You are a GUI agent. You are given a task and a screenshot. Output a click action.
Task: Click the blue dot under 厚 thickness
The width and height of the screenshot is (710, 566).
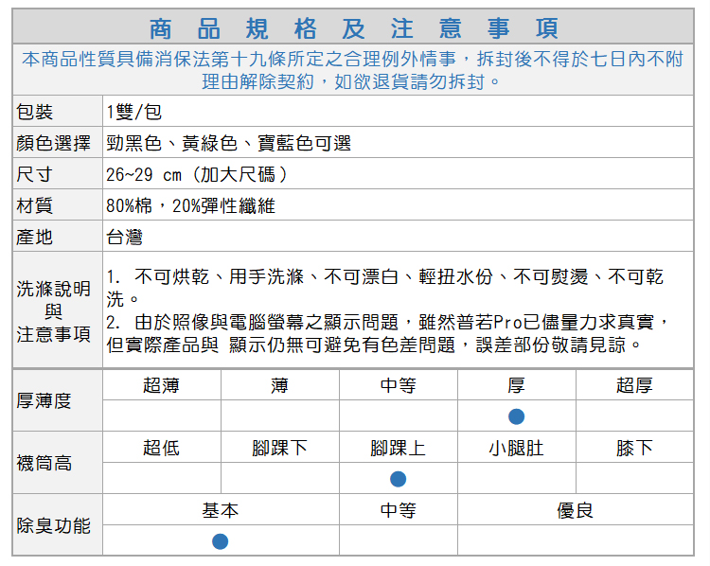pos(516,416)
